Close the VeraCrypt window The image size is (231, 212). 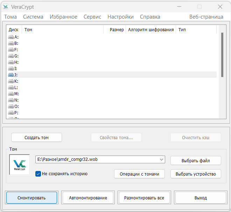pyautogui.click(x=220, y=7)
